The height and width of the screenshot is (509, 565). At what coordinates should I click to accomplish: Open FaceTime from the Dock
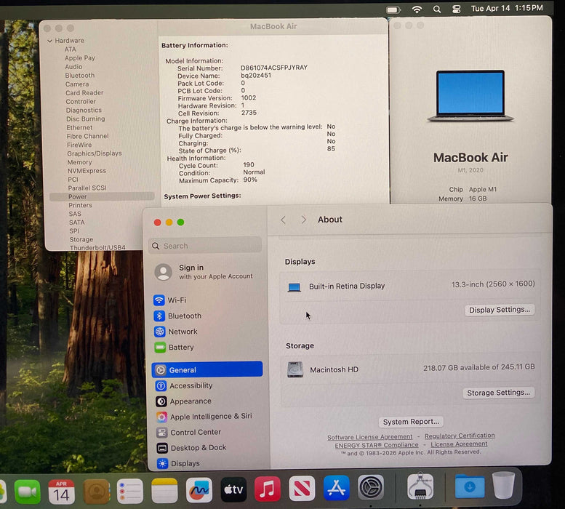pyautogui.click(x=28, y=492)
